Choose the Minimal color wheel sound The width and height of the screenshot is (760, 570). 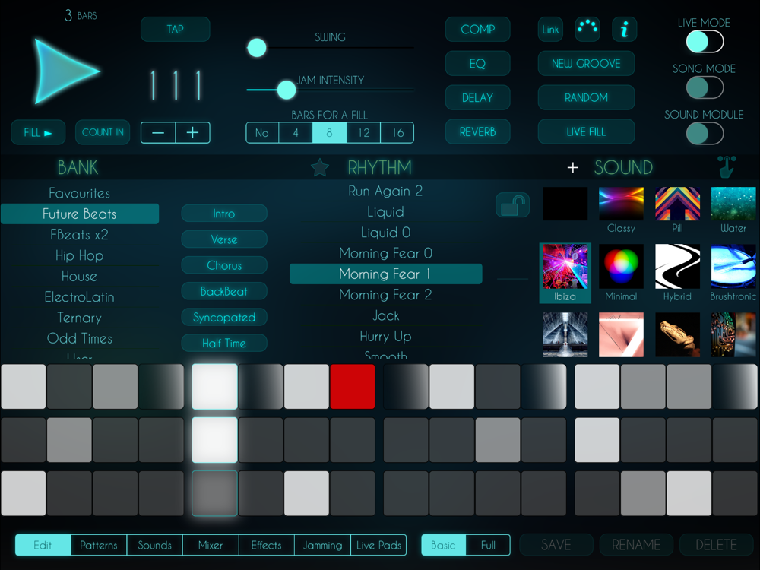[x=621, y=268]
